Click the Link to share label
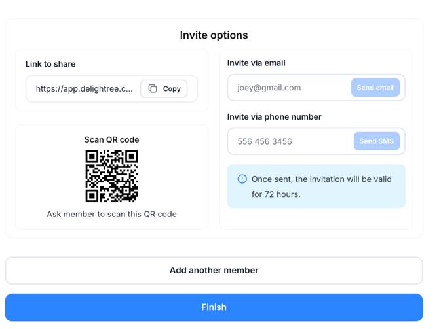Viewport: 439px width, 329px height. pyautogui.click(x=50, y=64)
